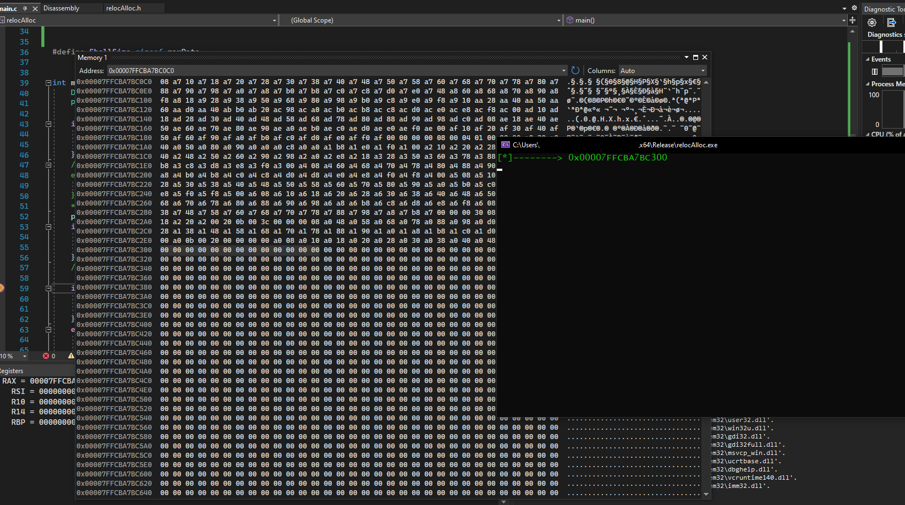Show the open documents list arrow

pyautogui.click(x=844, y=8)
